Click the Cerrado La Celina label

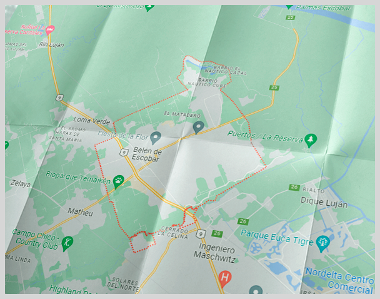[173, 233]
